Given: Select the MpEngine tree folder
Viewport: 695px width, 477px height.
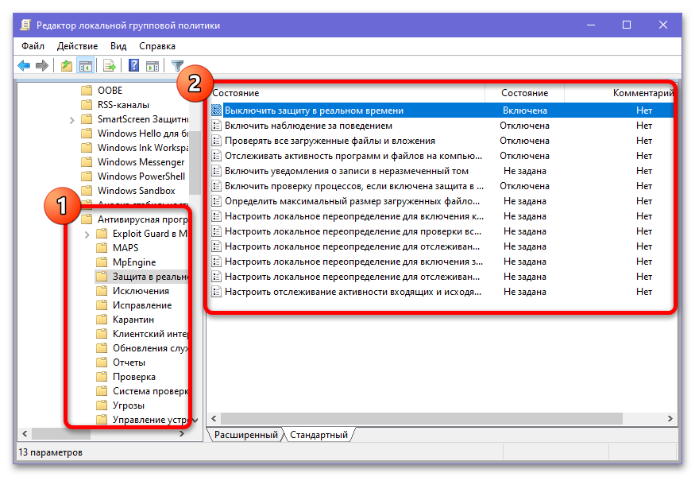Looking at the screenshot, I should 126,262.
